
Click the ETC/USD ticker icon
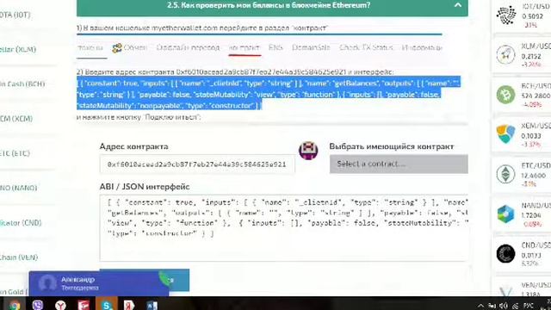pos(505,174)
